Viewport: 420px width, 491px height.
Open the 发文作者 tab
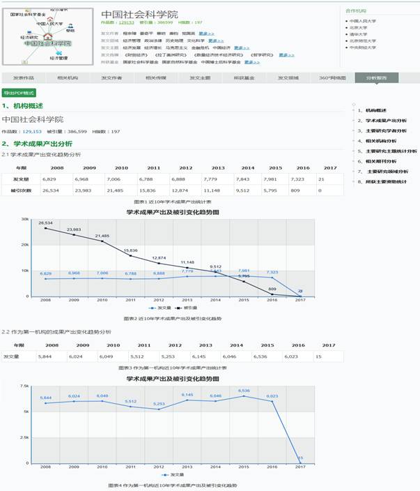pyautogui.click(x=111, y=78)
